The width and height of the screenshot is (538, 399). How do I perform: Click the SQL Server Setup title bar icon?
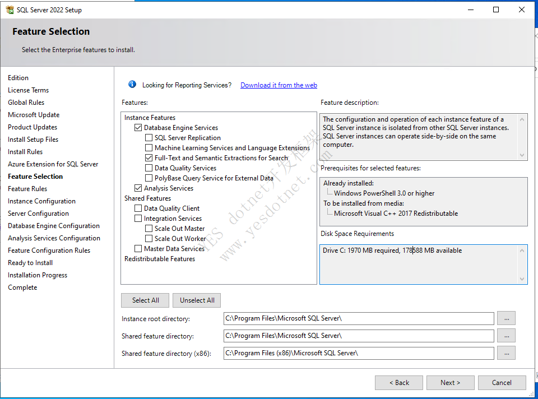(x=9, y=10)
